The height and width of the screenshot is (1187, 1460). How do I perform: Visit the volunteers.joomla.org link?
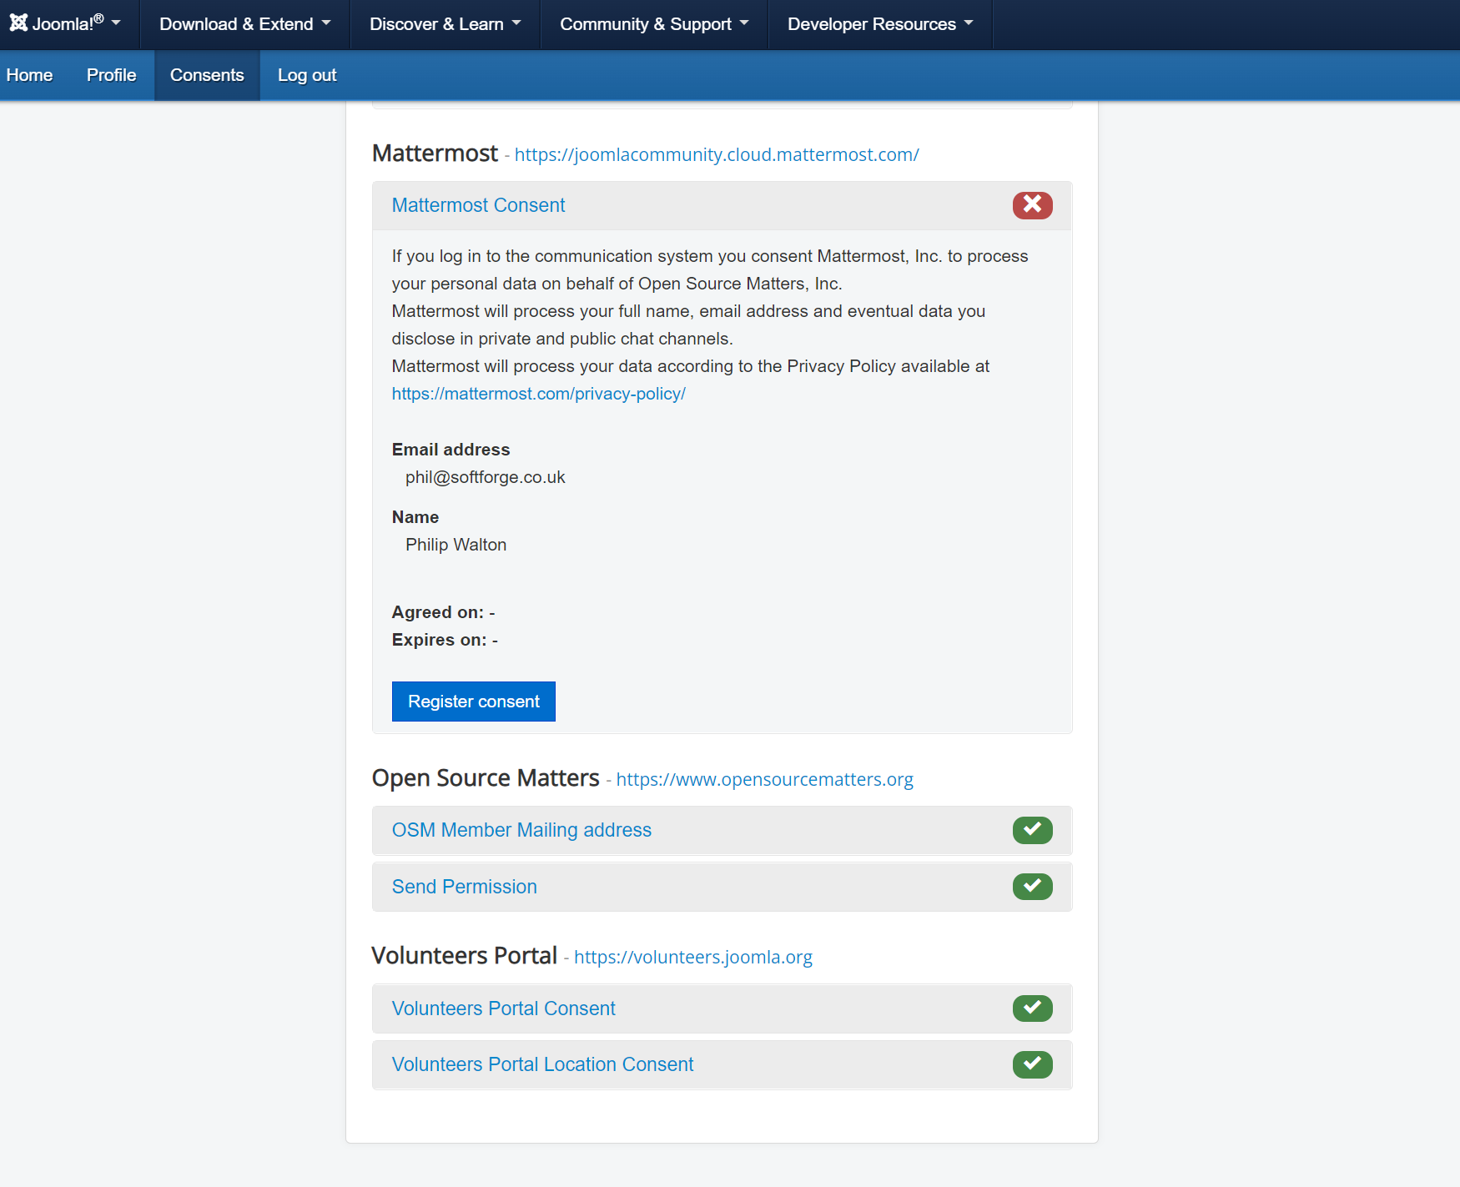pyautogui.click(x=692, y=957)
